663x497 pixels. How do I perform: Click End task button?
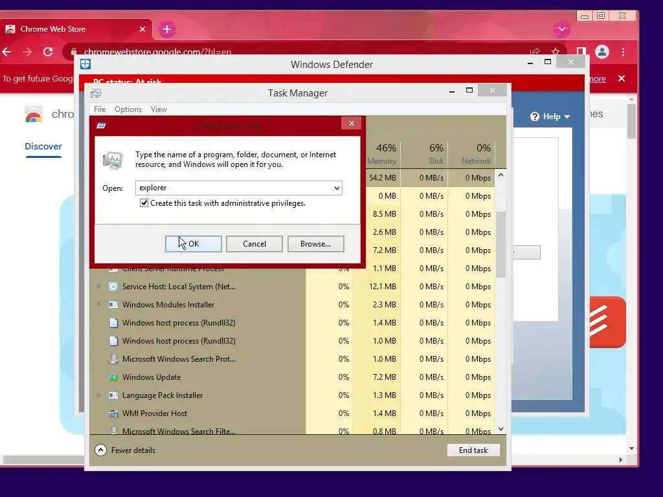tap(473, 450)
